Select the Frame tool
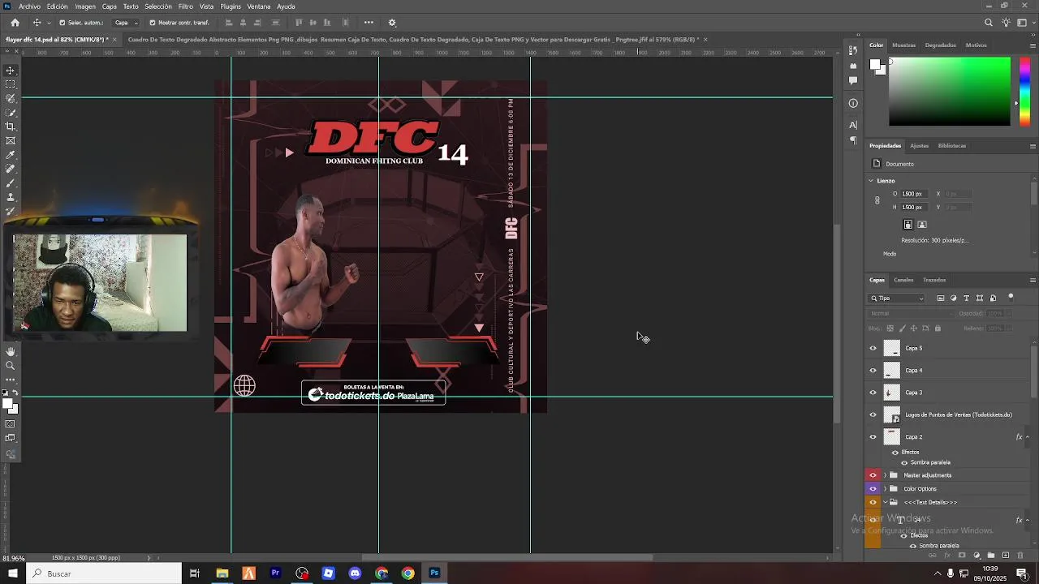This screenshot has width=1039, height=584. (11, 140)
